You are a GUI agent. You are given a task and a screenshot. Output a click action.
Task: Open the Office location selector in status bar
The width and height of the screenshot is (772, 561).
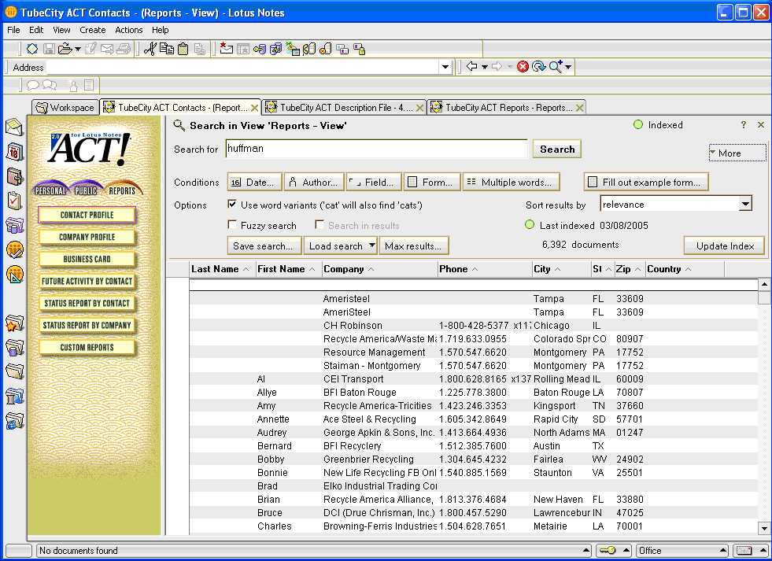pyautogui.click(x=681, y=550)
